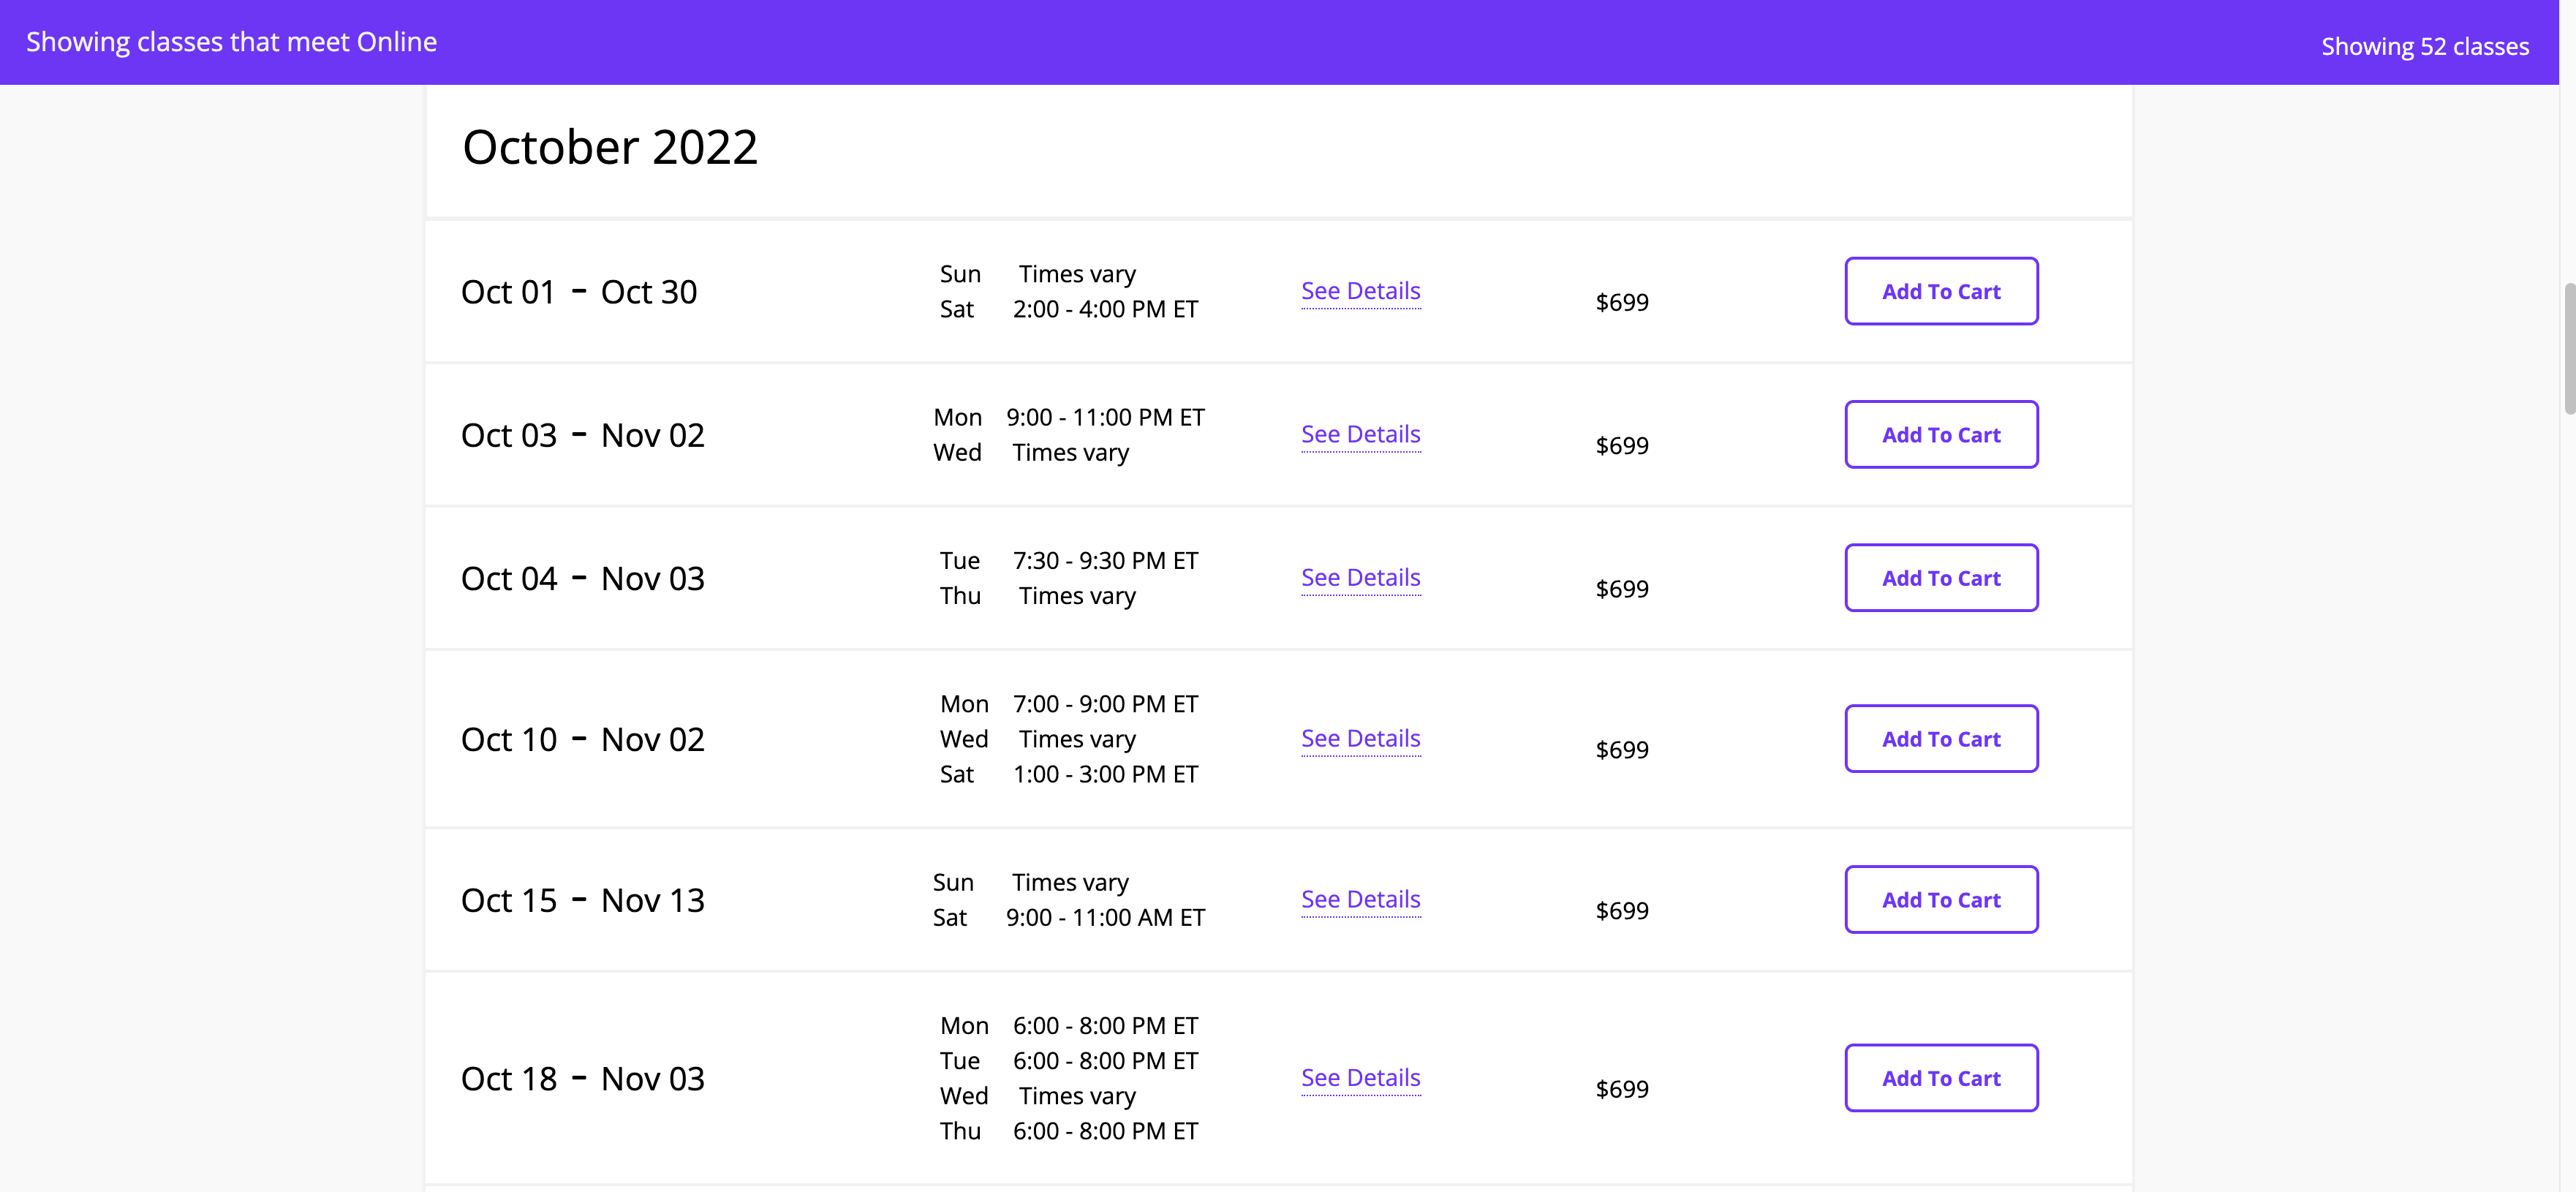
Task: Add the Oct 04 – Nov 03 class to cart
Action: (1940, 578)
